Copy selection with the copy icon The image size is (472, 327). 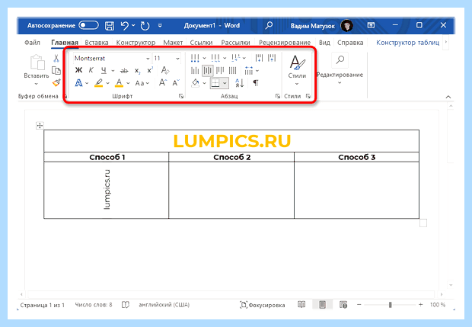point(56,71)
